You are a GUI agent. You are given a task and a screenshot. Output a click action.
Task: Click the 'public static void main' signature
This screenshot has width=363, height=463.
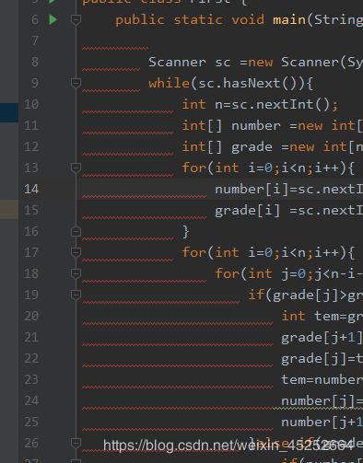(210, 20)
